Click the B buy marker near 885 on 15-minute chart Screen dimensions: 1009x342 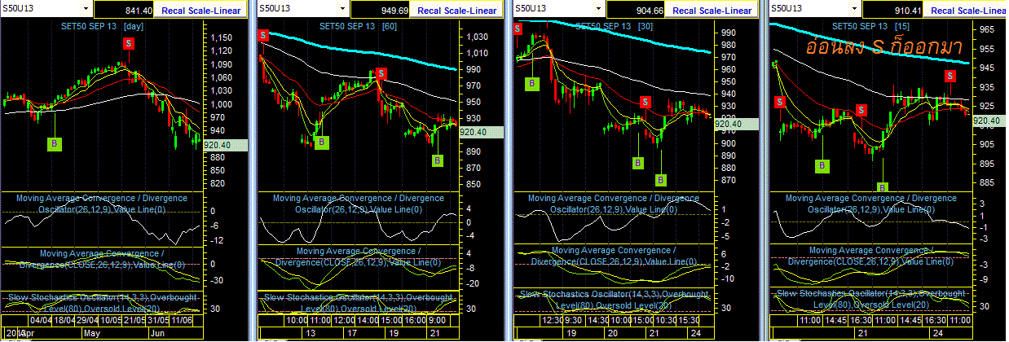[881, 187]
